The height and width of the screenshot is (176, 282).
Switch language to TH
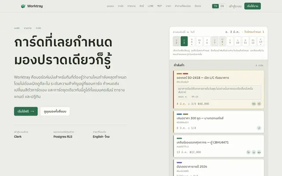pyautogui.click(x=215, y=6)
